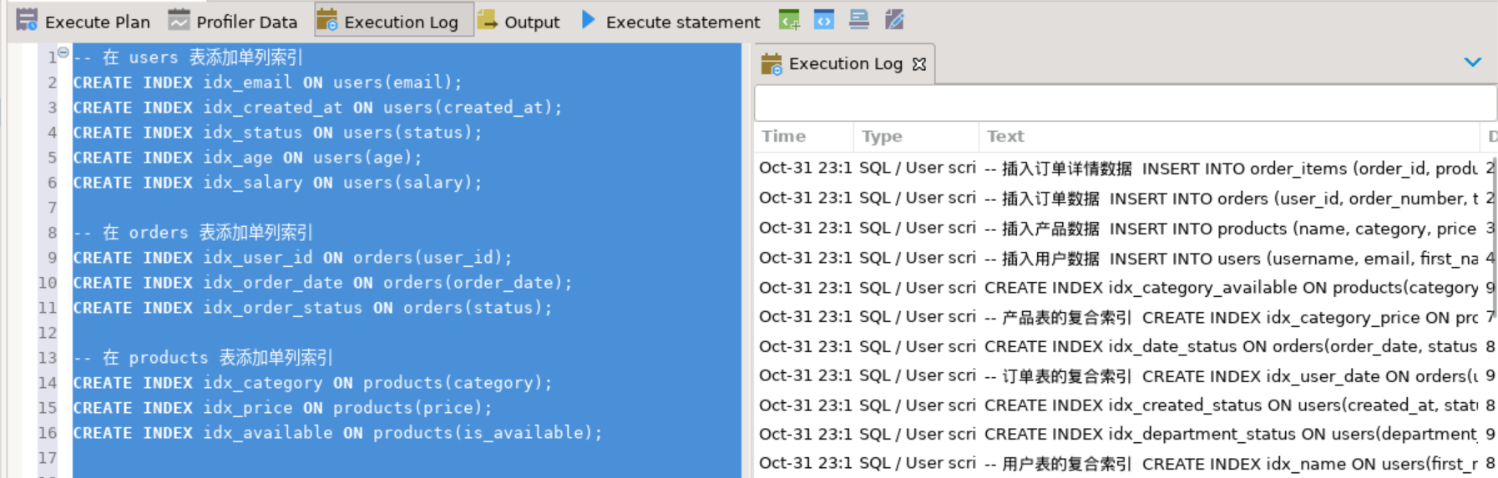Click the Execute Plan toolbar button
This screenshot has height=478, width=1498.
84,21
